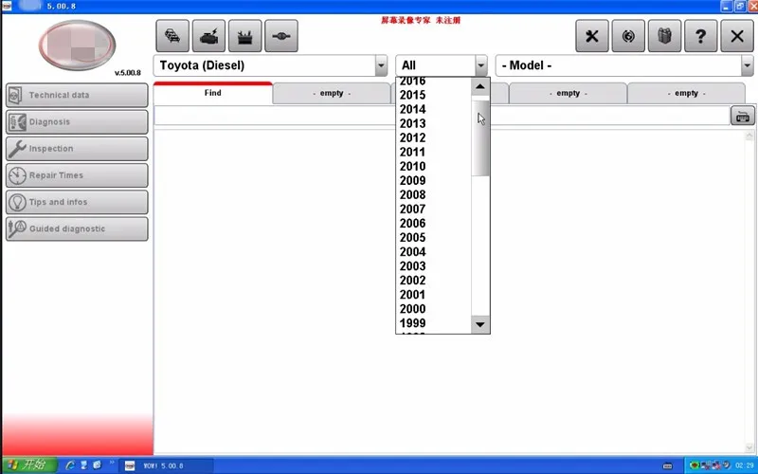The width and height of the screenshot is (758, 474).
Task: Choose year 2007 in the list
Action: coord(412,209)
